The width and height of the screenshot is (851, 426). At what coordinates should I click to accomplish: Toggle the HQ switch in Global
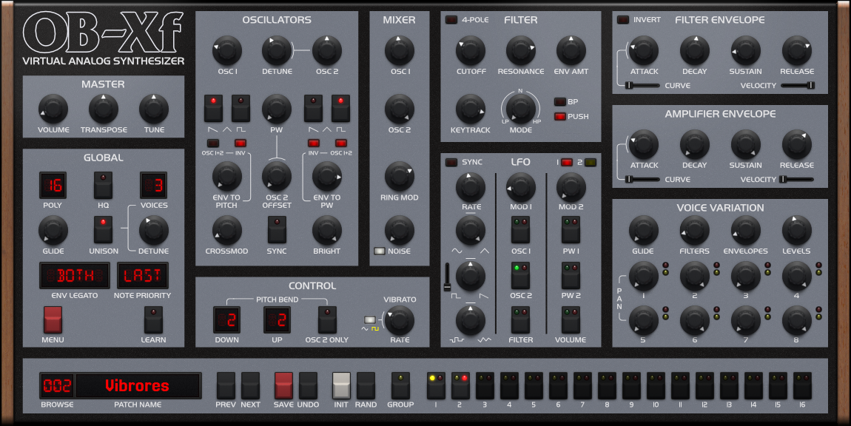pyautogui.click(x=103, y=186)
